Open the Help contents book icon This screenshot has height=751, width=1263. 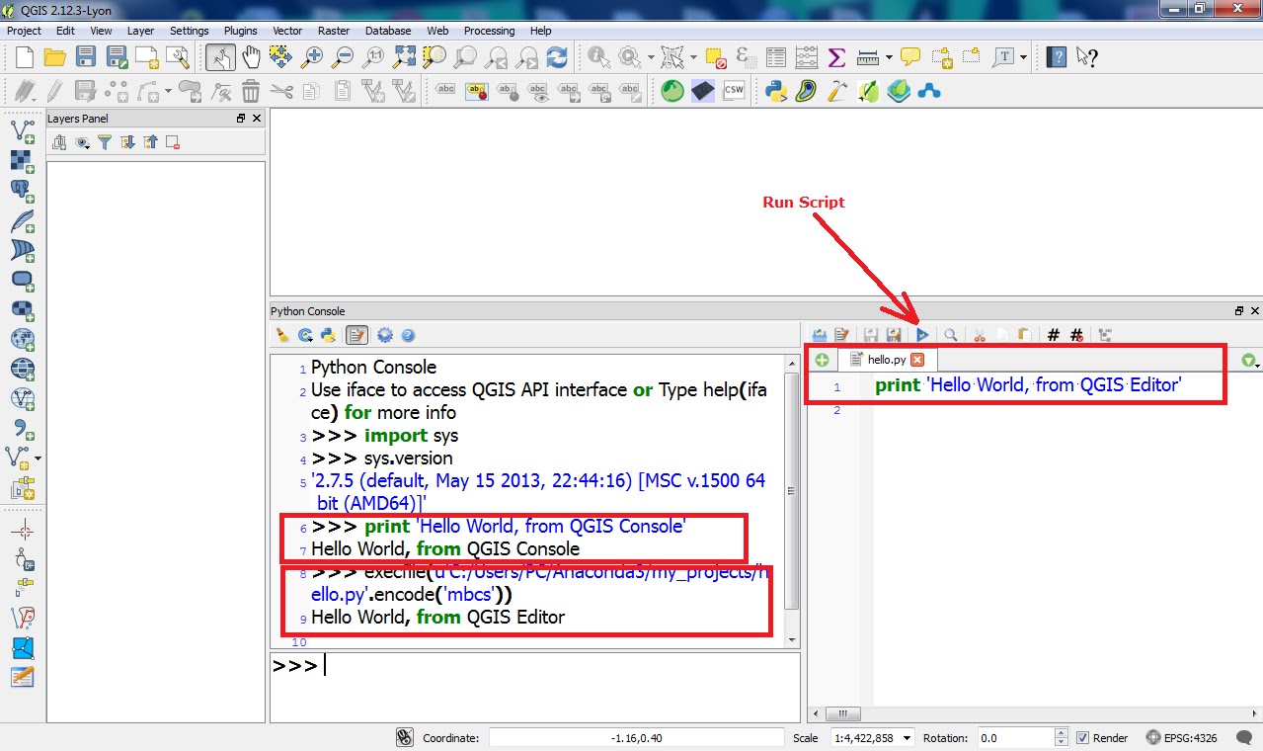point(1057,56)
